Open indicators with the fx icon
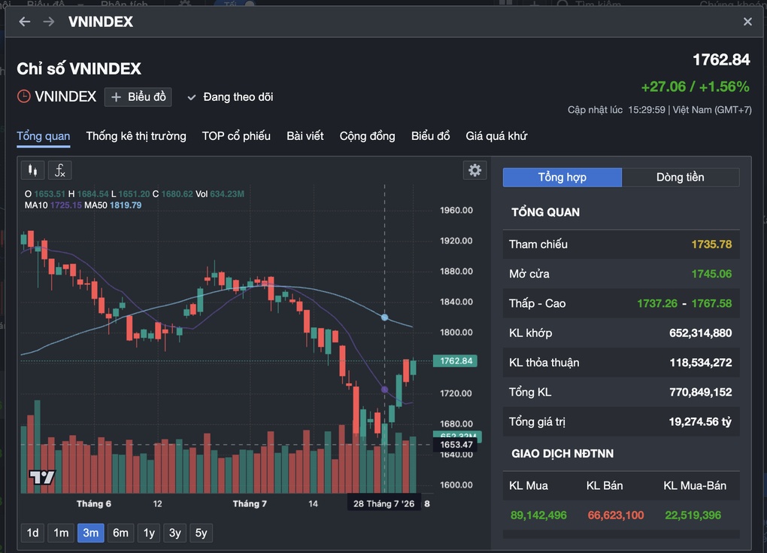The width and height of the screenshot is (767, 553). pyautogui.click(x=59, y=170)
